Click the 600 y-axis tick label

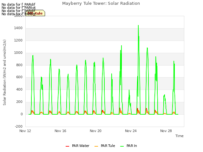tap(19, 77)
